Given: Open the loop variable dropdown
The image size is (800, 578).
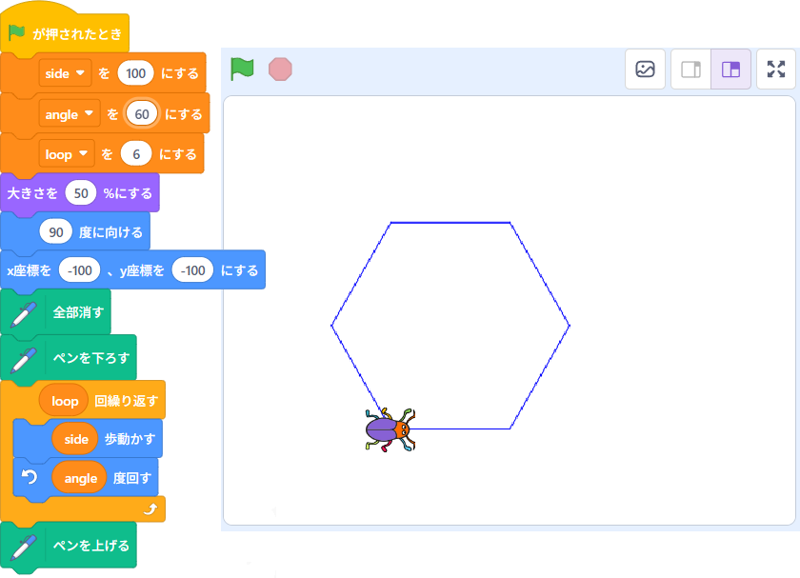Looking at the screenshot, I should click(x=67, y=153).
